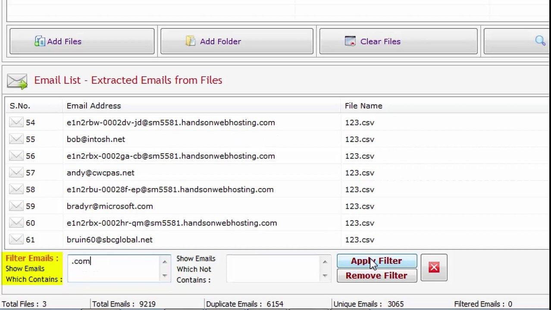The width and height of the screenshot is (551, 310).
Task: Click the Add Files button
Action: (x=82, y=41)
